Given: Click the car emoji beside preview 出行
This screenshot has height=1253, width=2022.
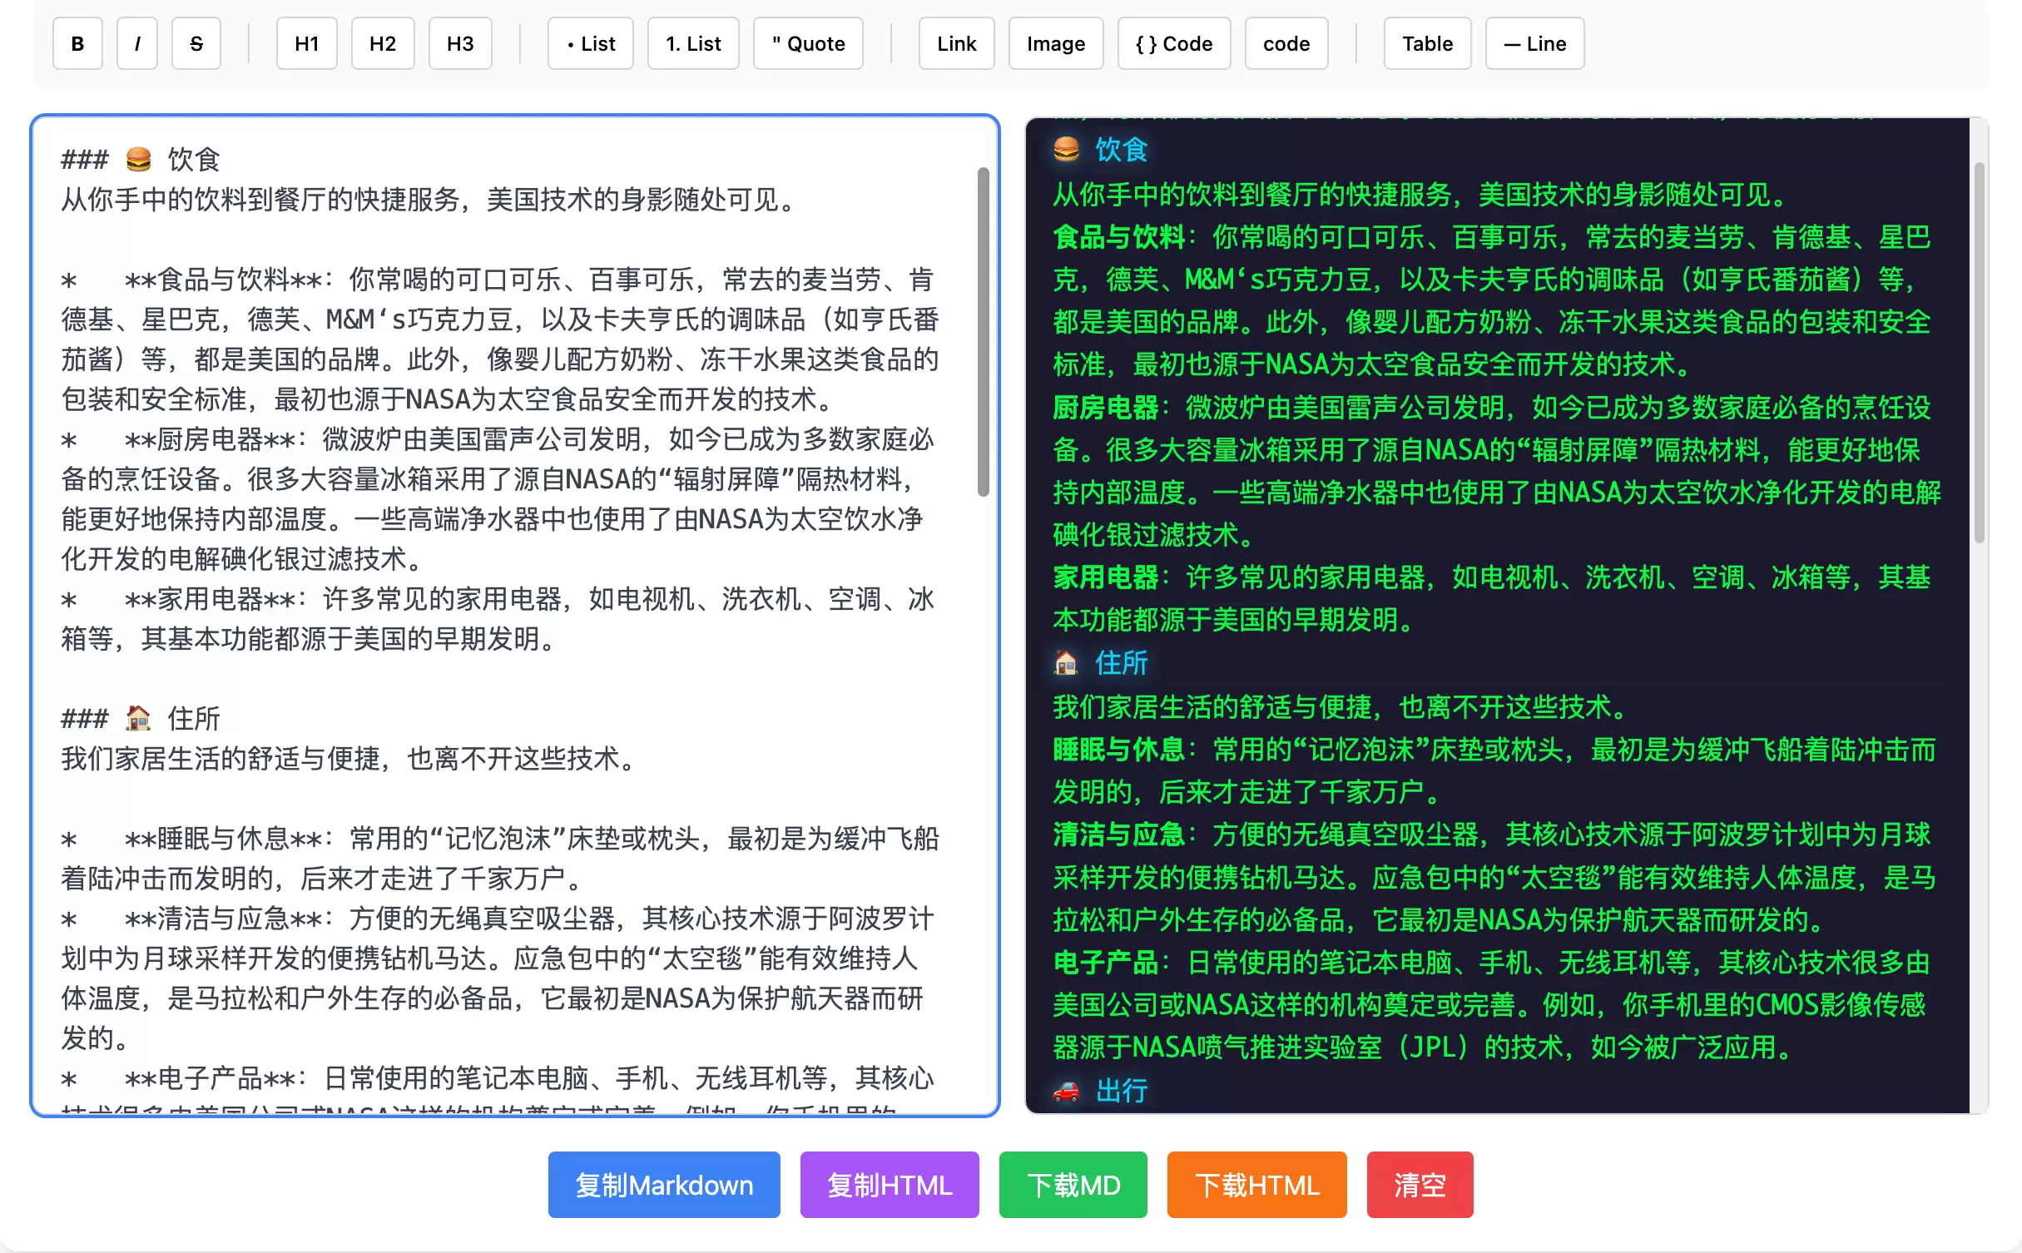Looking at the screenshot, I should [x=1066, y=1091].
